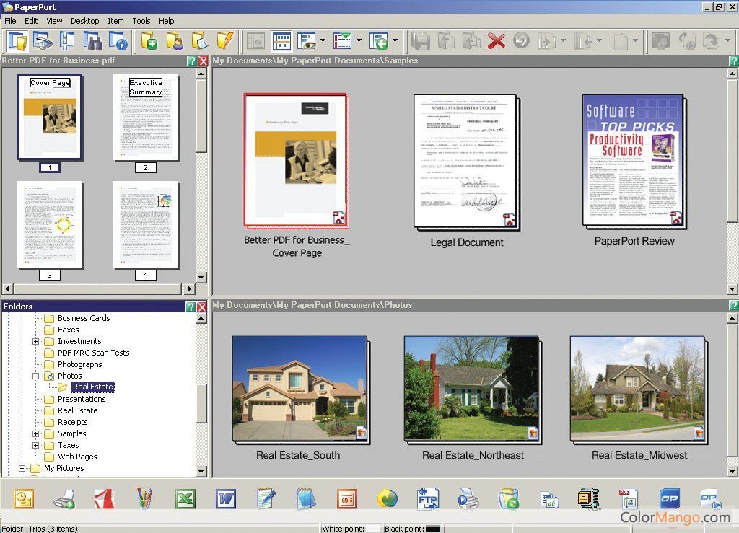Expand the Taxes folder tree node
Image resolution: width=739 pixels, height=533 pixels.
pyautogui.click(x=36, y=445)
